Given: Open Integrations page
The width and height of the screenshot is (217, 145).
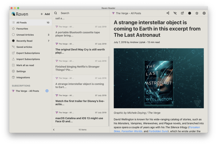Looking at the screenshot, I should (x=30, y=77).
